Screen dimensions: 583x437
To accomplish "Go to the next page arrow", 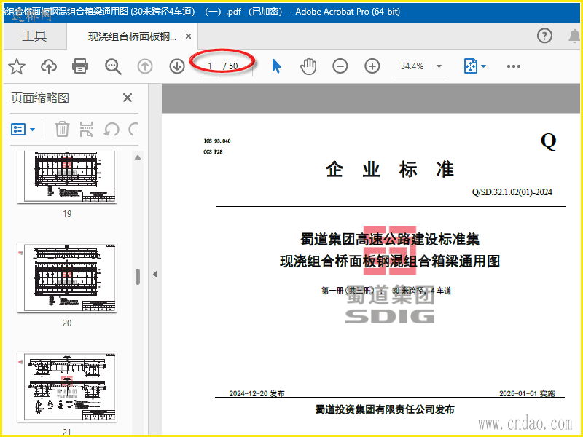I will click(x=177, y=66).
